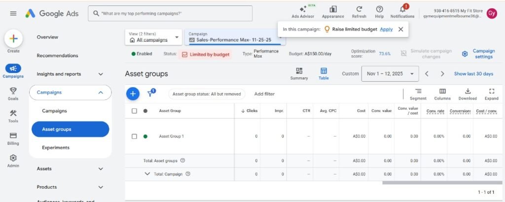Open the Recommendations page
The height and width of the screenshot is (202, 505).
(57, 56)
